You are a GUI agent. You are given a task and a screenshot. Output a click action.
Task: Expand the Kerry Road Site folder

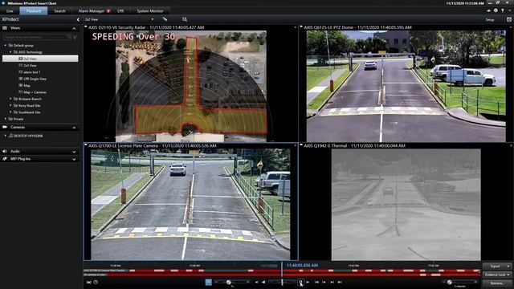tap(10, 105)
